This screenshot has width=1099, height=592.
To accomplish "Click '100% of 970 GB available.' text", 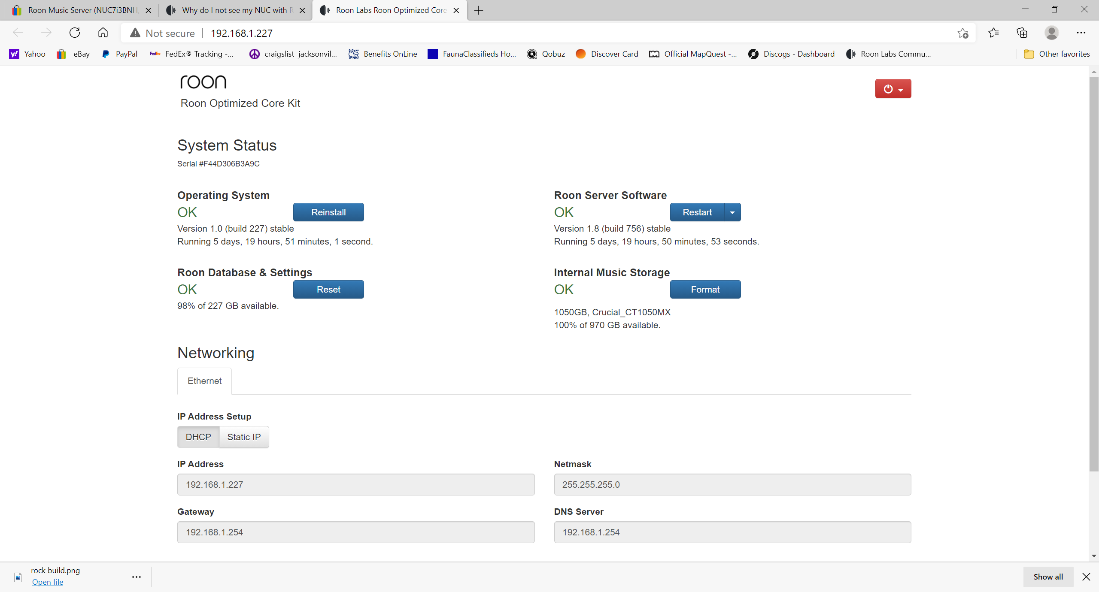I will pyautogui.click(x=607, y=325).
